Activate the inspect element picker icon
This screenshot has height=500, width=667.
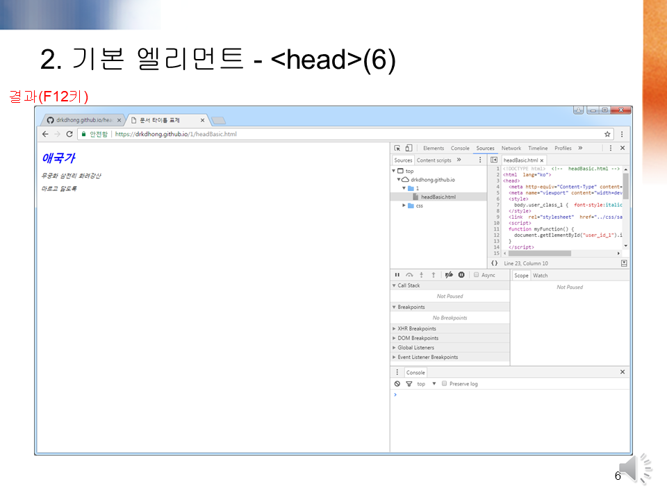click(x=397, y=148)
